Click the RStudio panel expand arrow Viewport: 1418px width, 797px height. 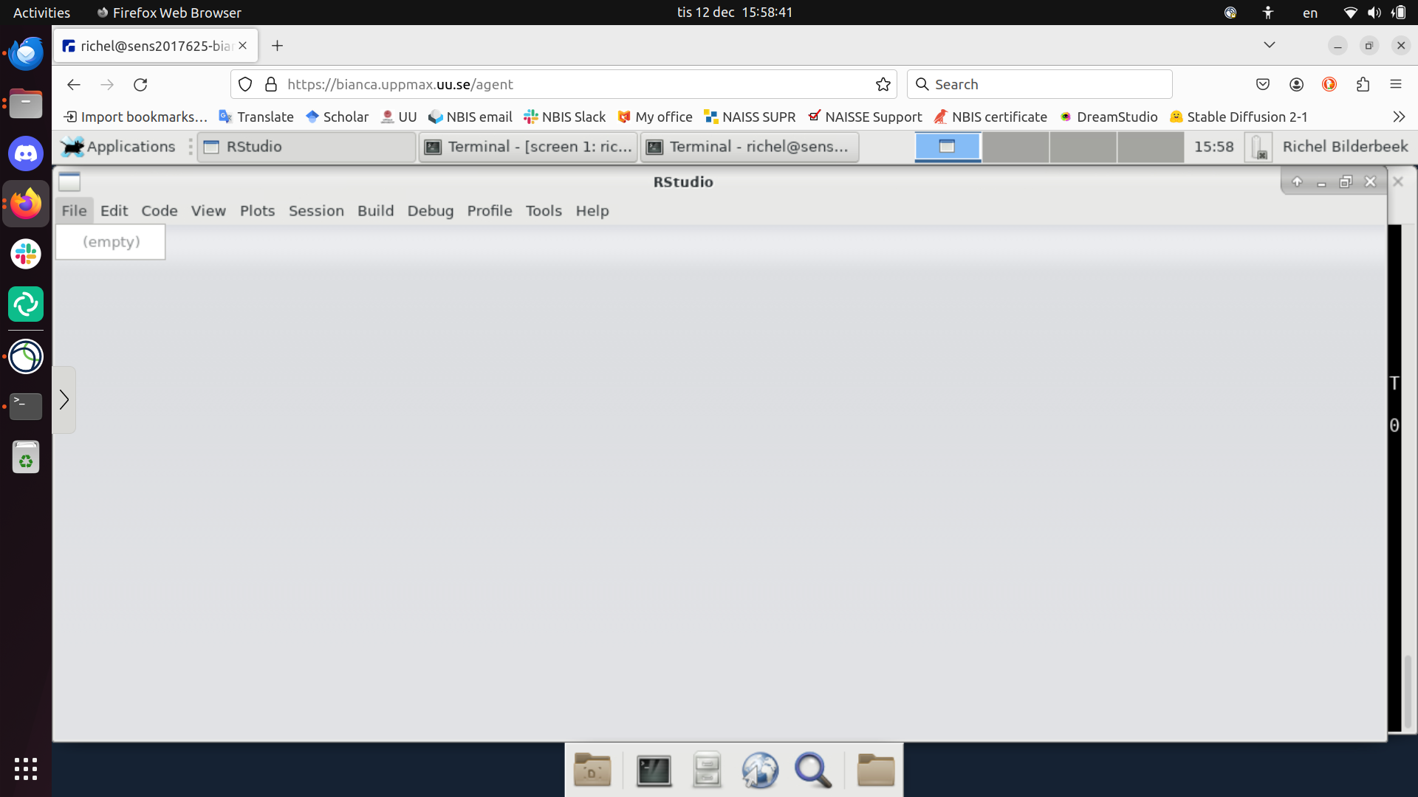click(x=64, y=400)
